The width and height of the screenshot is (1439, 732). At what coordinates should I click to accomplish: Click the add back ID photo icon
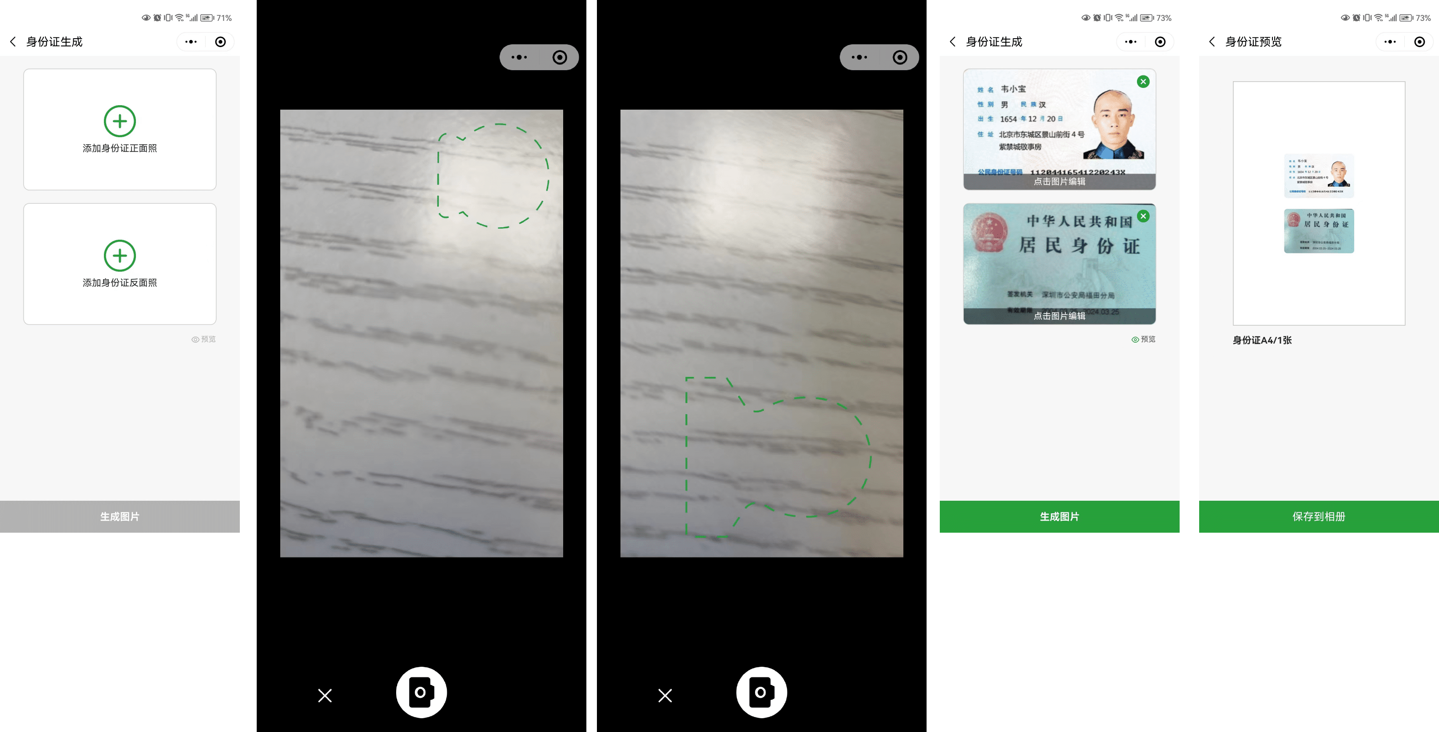(119, 255)
